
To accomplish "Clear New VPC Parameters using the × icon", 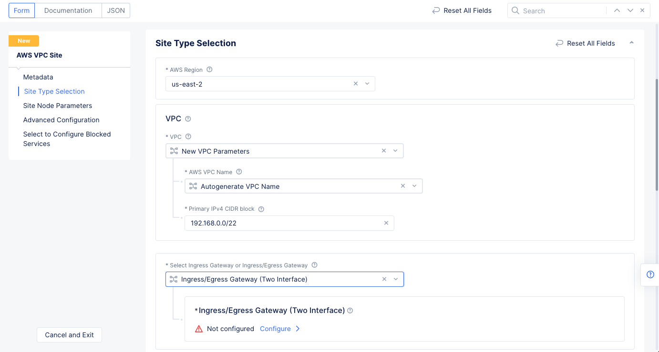I will [384, 150].
